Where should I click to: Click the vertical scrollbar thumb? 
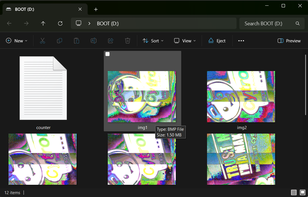tap(305, 85)
